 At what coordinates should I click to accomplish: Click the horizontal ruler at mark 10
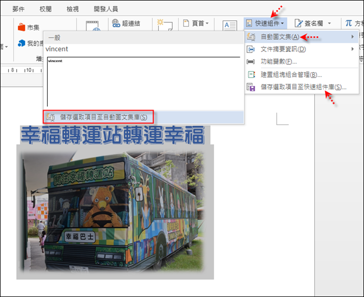click(x=29, y=70)
